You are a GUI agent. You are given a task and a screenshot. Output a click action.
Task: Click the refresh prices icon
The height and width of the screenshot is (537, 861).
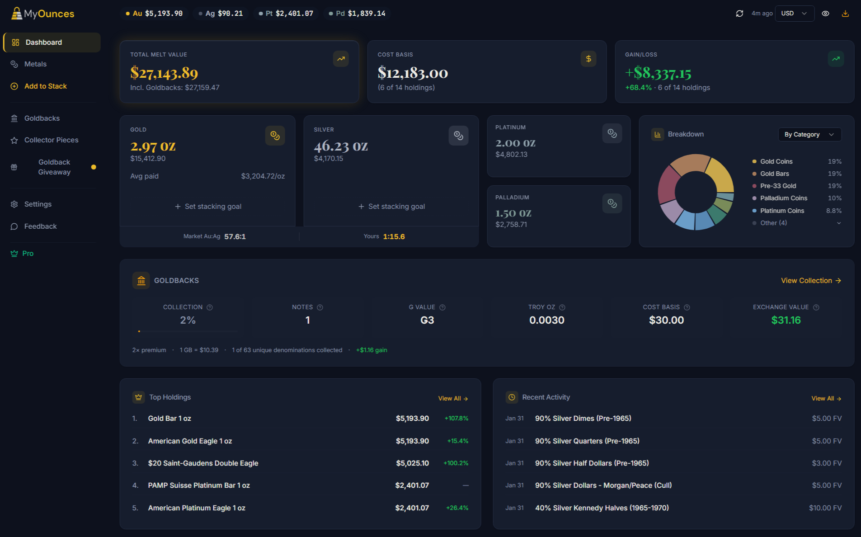(x=739, y=14)
